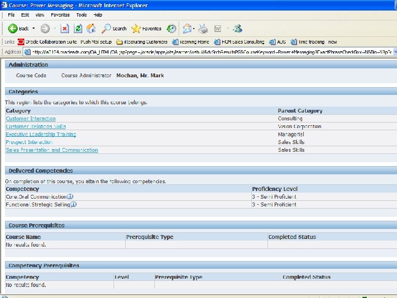Open the HCM Sales Consulting bookmark
Screen dimensions: 397x298
pos(239,42)
